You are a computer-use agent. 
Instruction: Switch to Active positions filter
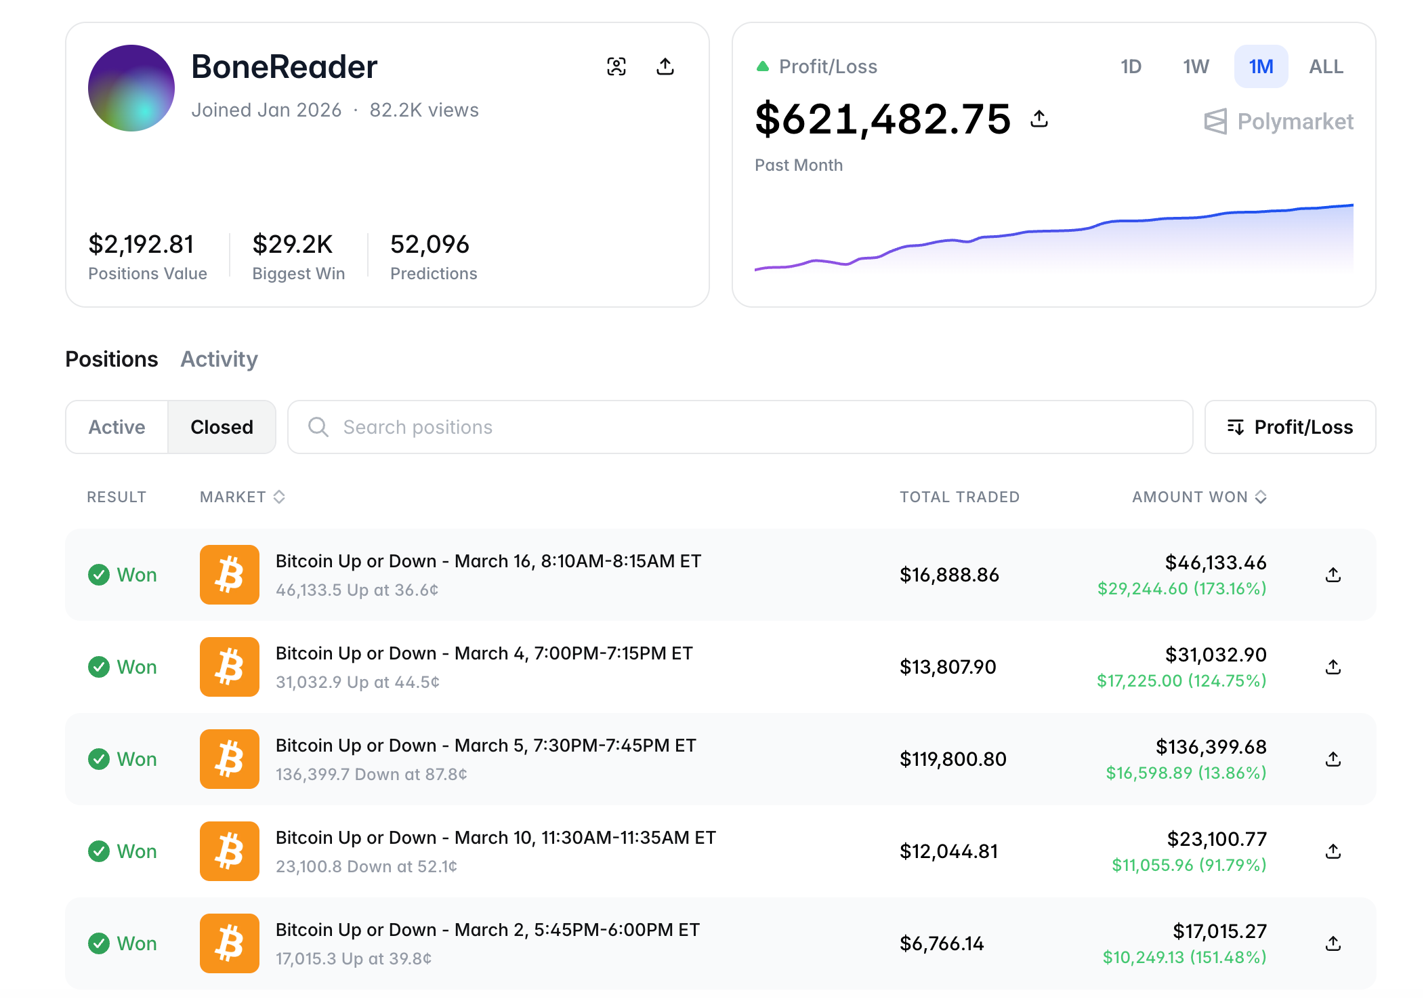point(117,427)
